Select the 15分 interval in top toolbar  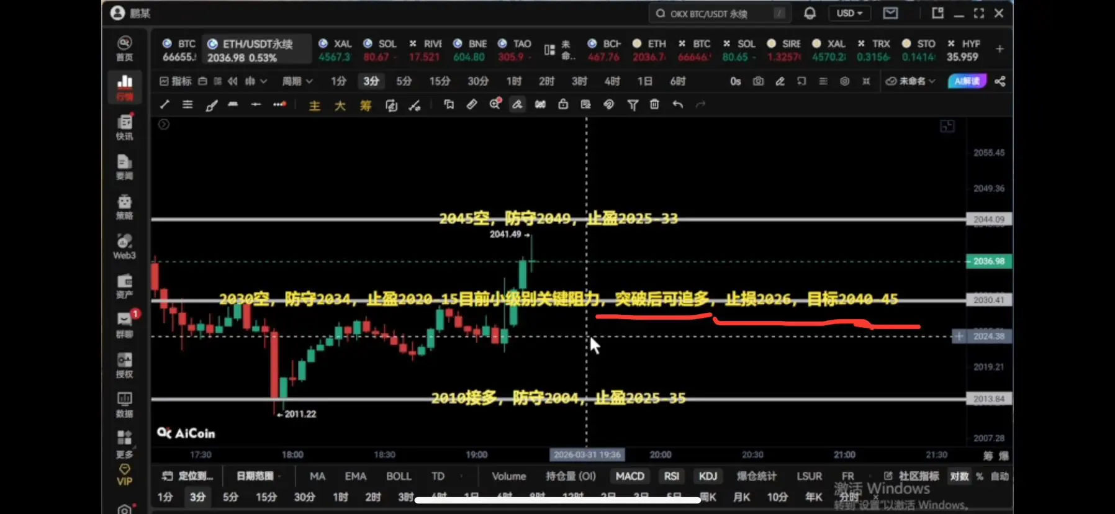pyautogui.click(x=440, y=81)
